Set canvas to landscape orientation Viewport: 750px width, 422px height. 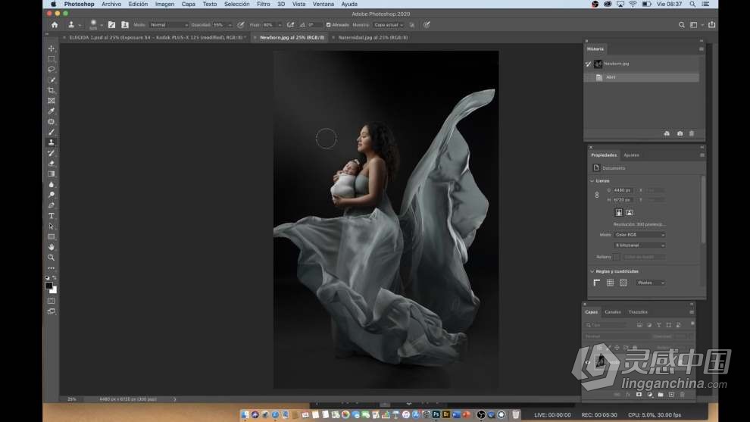point(630,212)
